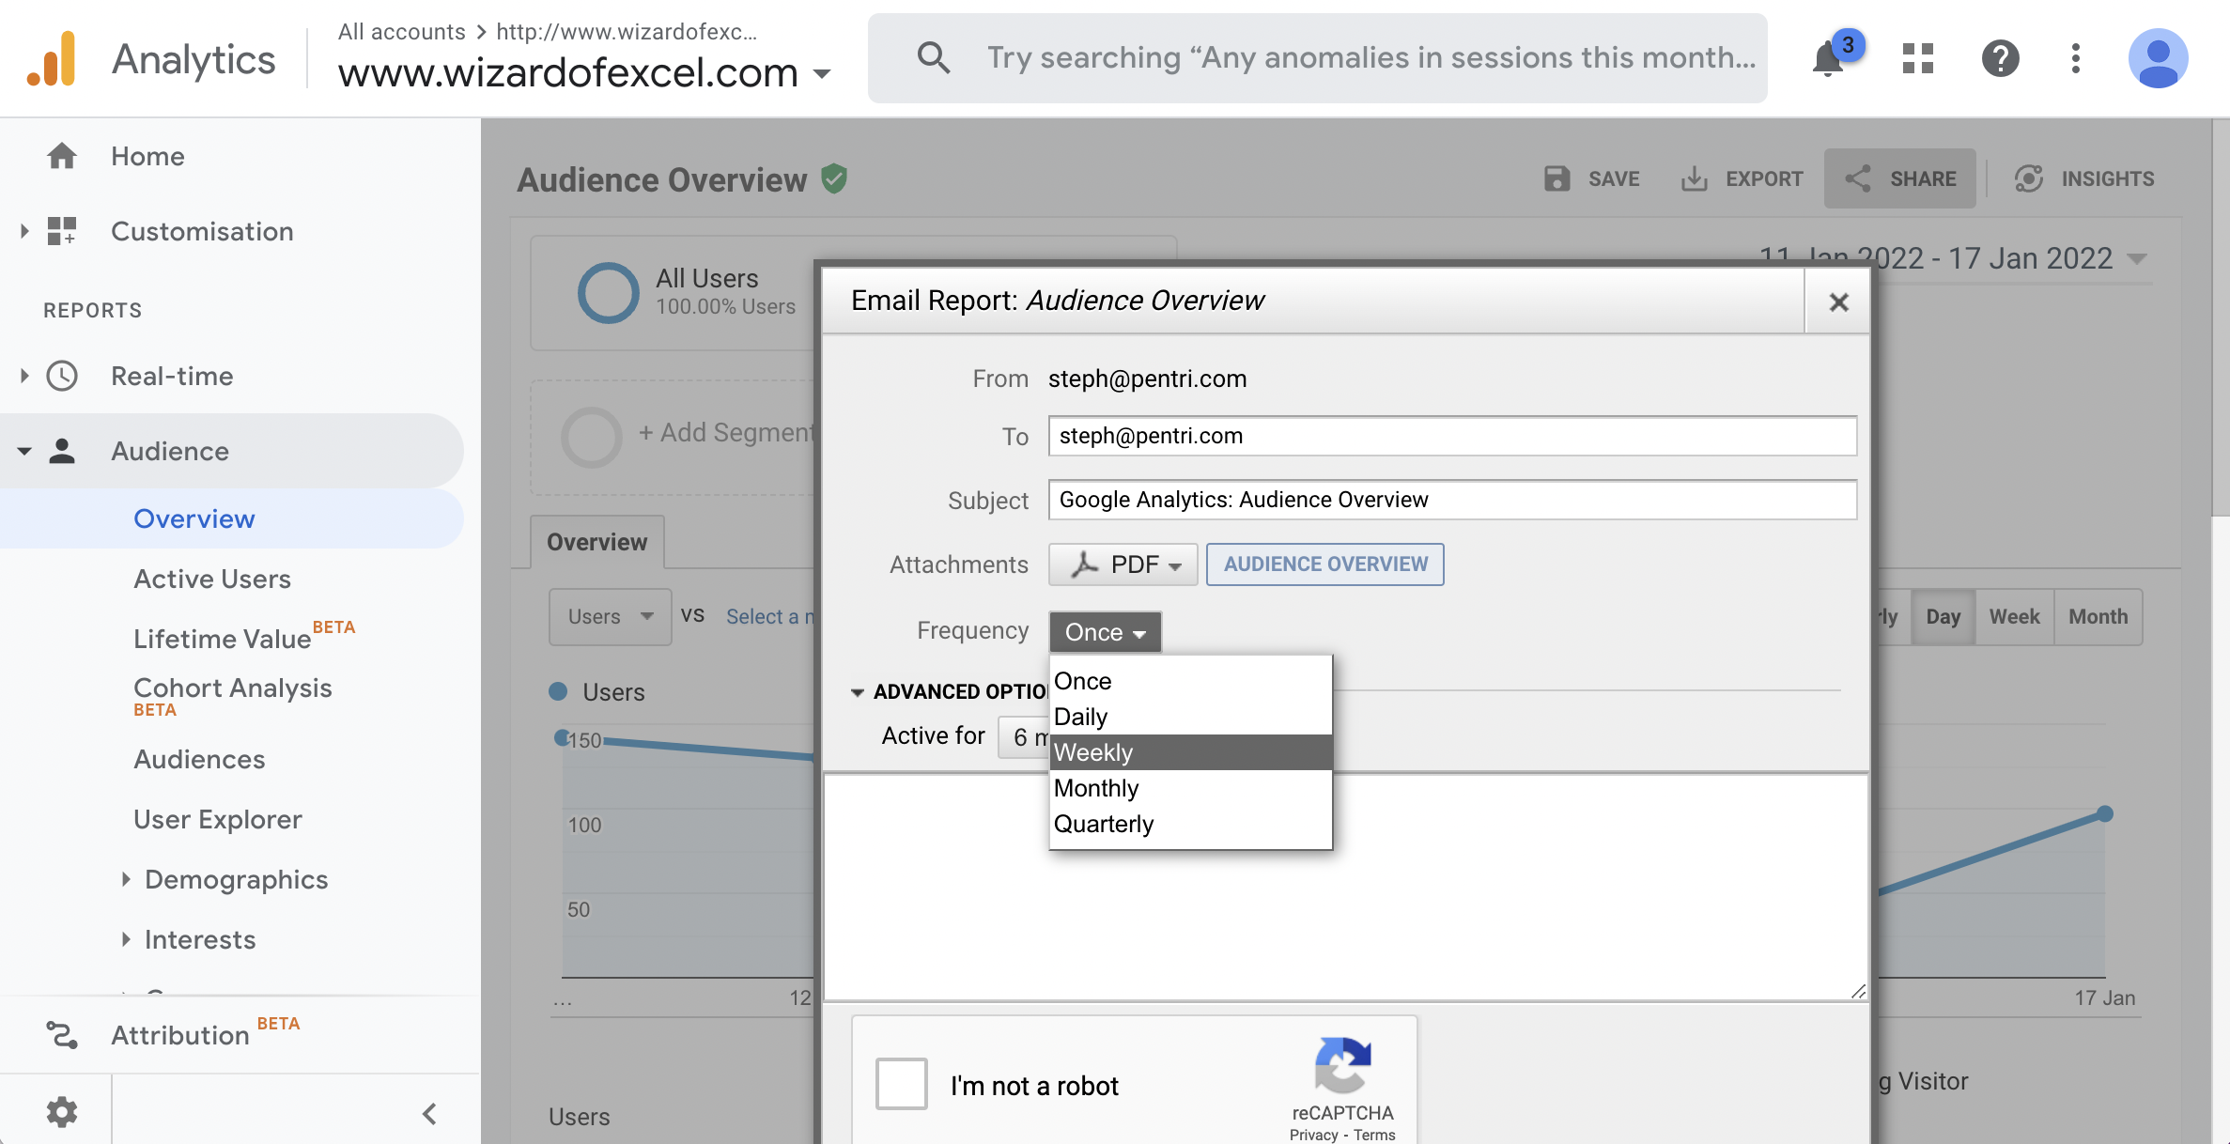Open Overview under Audience

(x=194, y=518)
